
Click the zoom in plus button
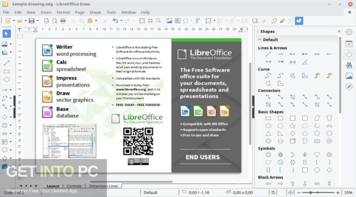tap(338, 193)
